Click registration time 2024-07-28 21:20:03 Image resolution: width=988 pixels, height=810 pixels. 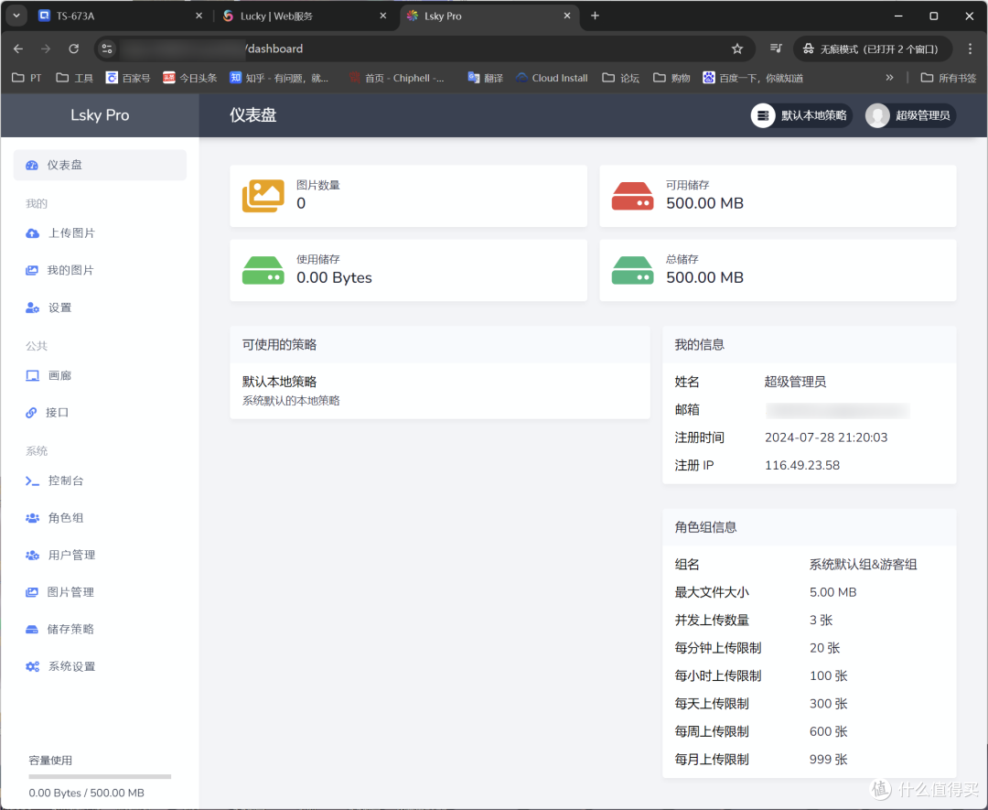click(826, 437)
